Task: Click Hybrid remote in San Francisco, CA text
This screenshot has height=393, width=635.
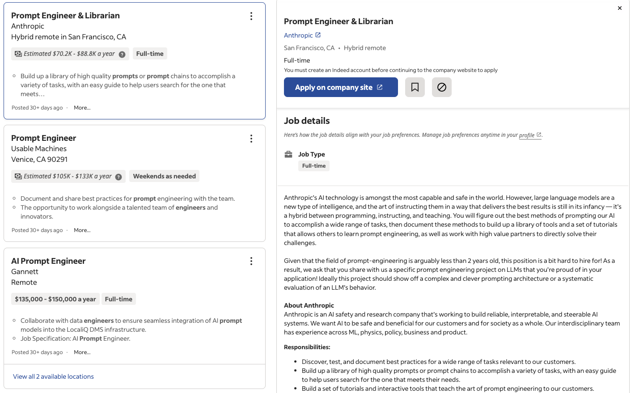Action: point(68,37)
